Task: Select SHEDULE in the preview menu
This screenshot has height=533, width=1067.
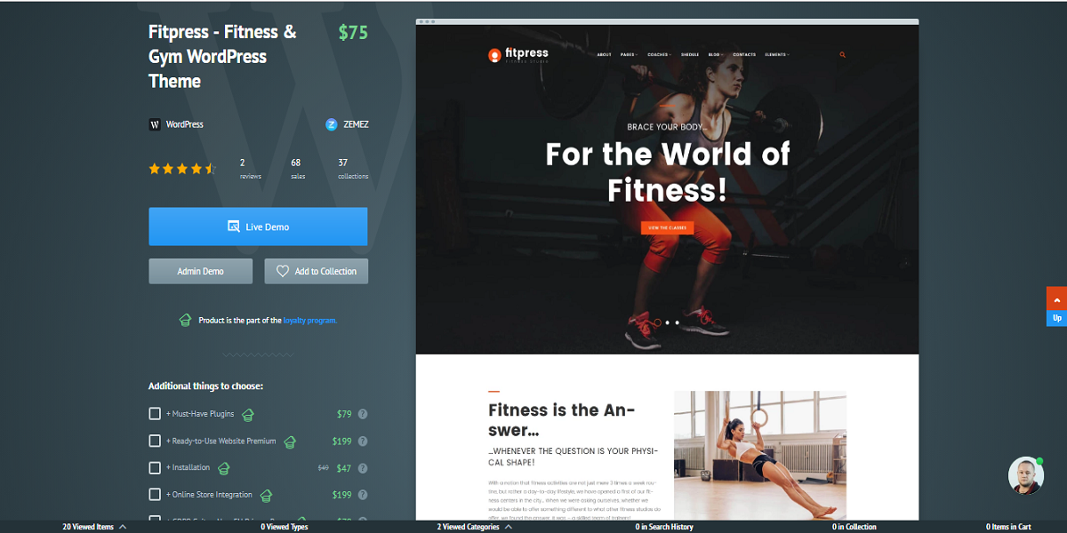Action: (x=690, y=55)
